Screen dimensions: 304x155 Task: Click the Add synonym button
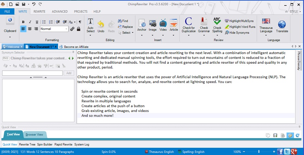(69, 73)
